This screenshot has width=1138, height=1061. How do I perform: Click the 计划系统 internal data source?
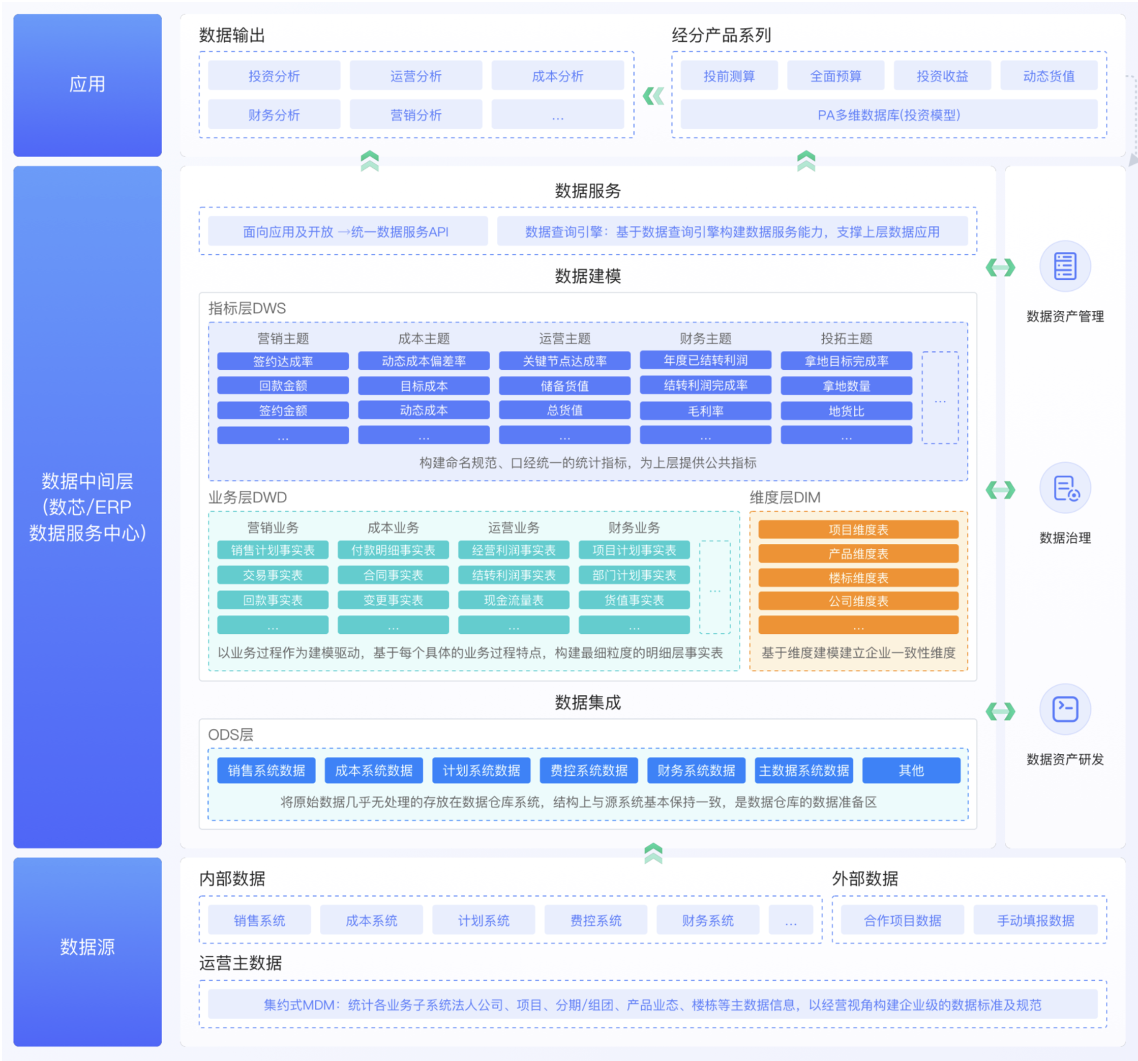click(x=484, y=920)
